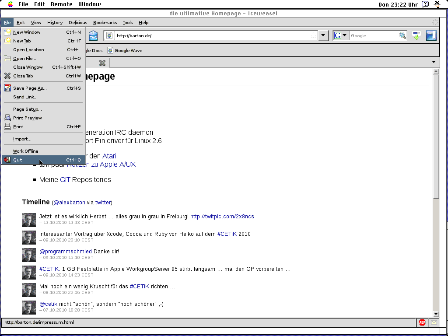Screen dimensions: 448x336
Task: Open downloads with the green arrow icon
Action: [416, 36]
